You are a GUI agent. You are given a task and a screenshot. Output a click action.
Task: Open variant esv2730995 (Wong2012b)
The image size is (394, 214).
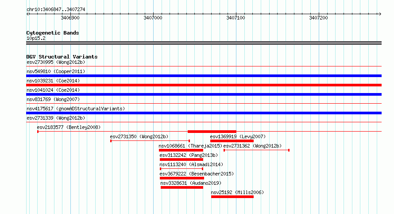56,62
